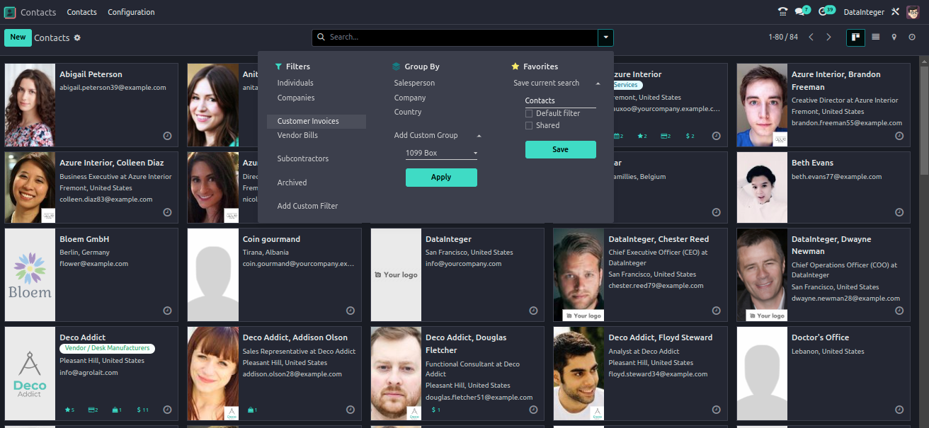Open the 1099 Box custom group dropdown
Image resolution: width=929 pixels, height=428 pixels.
click(x=441, y=153)
